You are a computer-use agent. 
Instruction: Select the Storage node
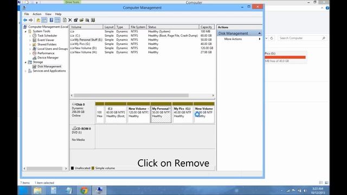pos(37,62)
